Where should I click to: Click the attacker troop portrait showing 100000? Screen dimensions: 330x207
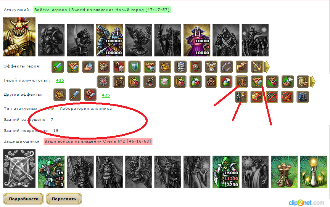click(x=109, y=40)
